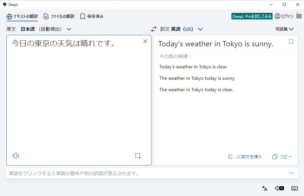The height and width of the screenshot is (196, 304).
Task: Click the copy translation icon
Action: [275, 157]
